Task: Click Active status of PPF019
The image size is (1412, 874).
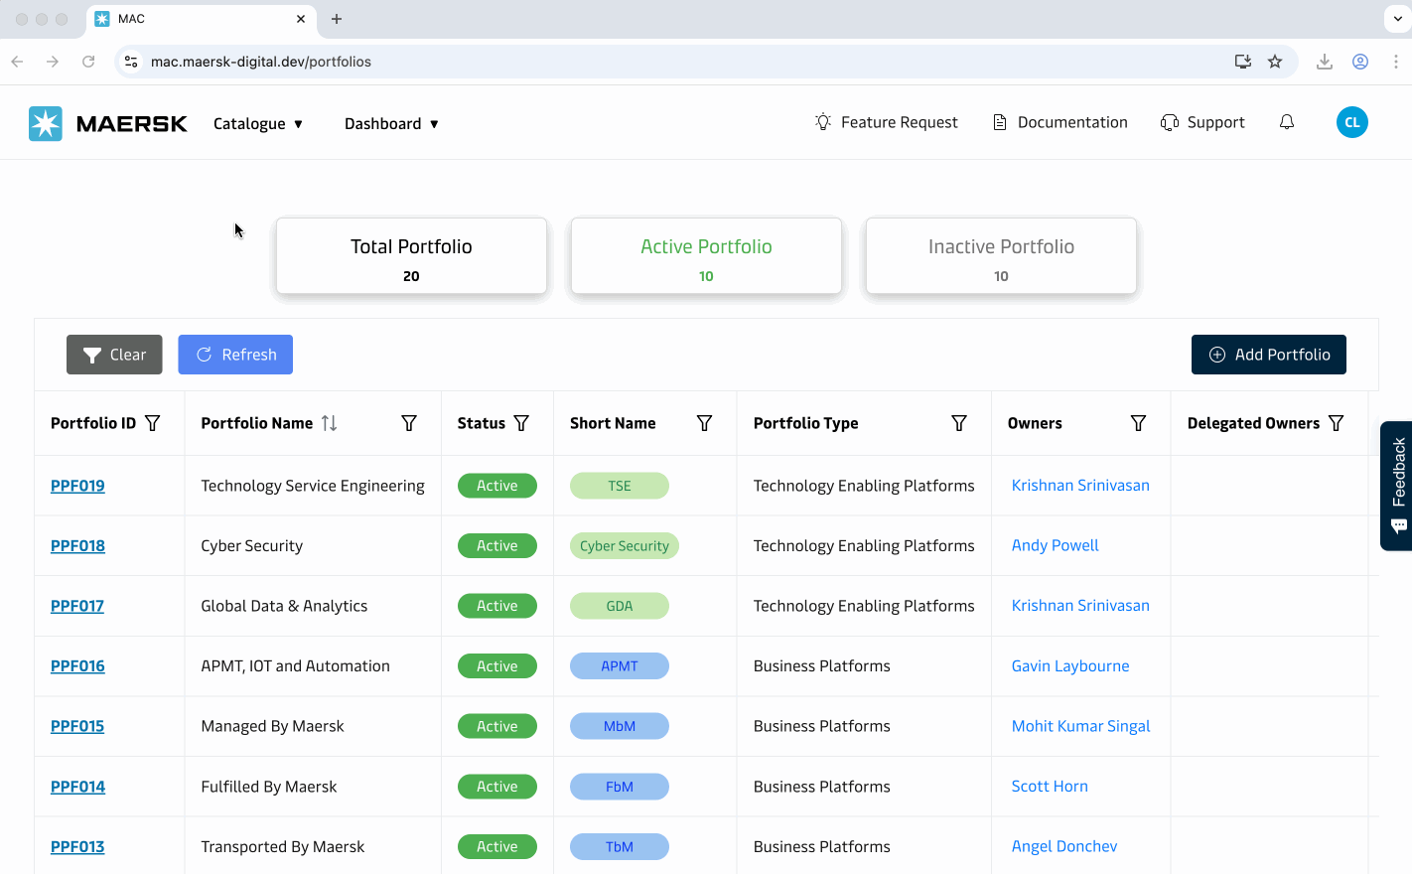Action: click(497, 486)
